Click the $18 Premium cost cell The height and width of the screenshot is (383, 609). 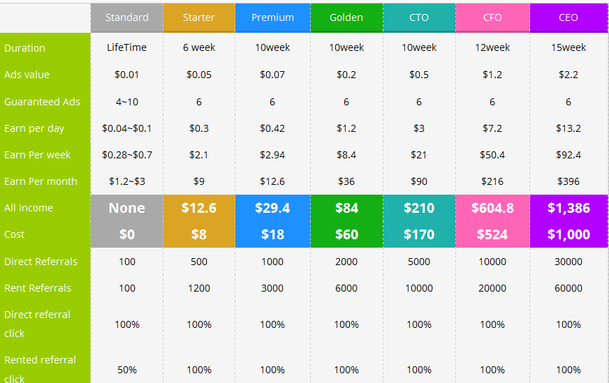tap(272, 234)
